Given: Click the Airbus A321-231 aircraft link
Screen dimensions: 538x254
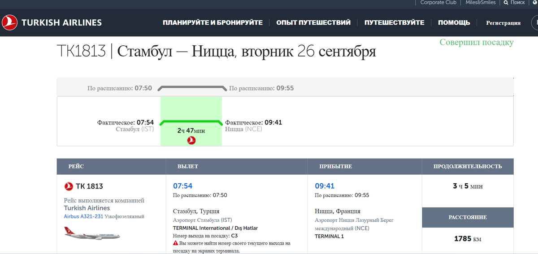Looking at the screenshot, I should (84, 216).
